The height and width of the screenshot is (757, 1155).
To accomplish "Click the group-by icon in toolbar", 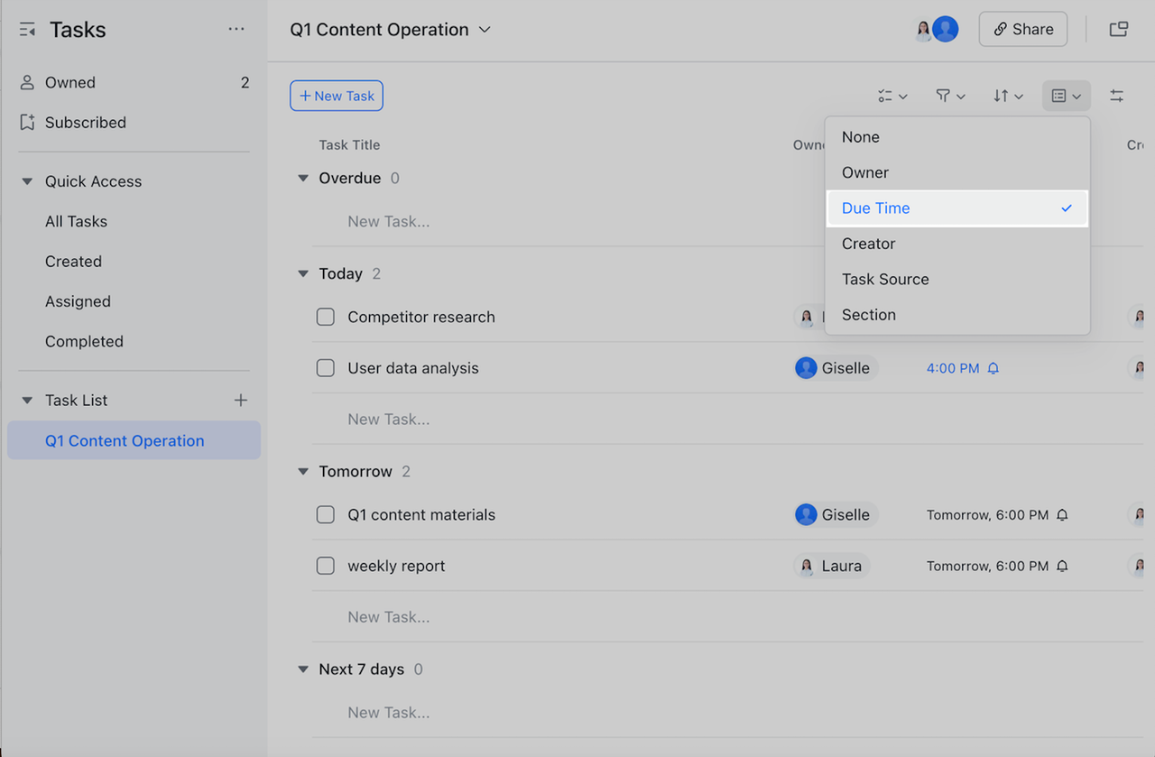I will click(x=1066, y=96).
